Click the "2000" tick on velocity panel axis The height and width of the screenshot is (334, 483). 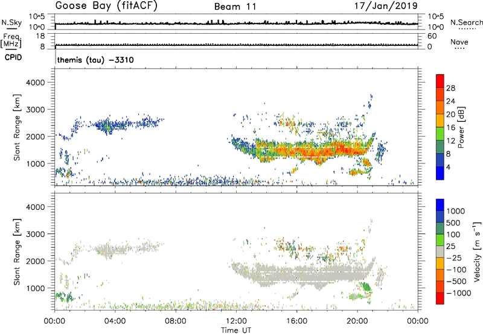[35, 261]
